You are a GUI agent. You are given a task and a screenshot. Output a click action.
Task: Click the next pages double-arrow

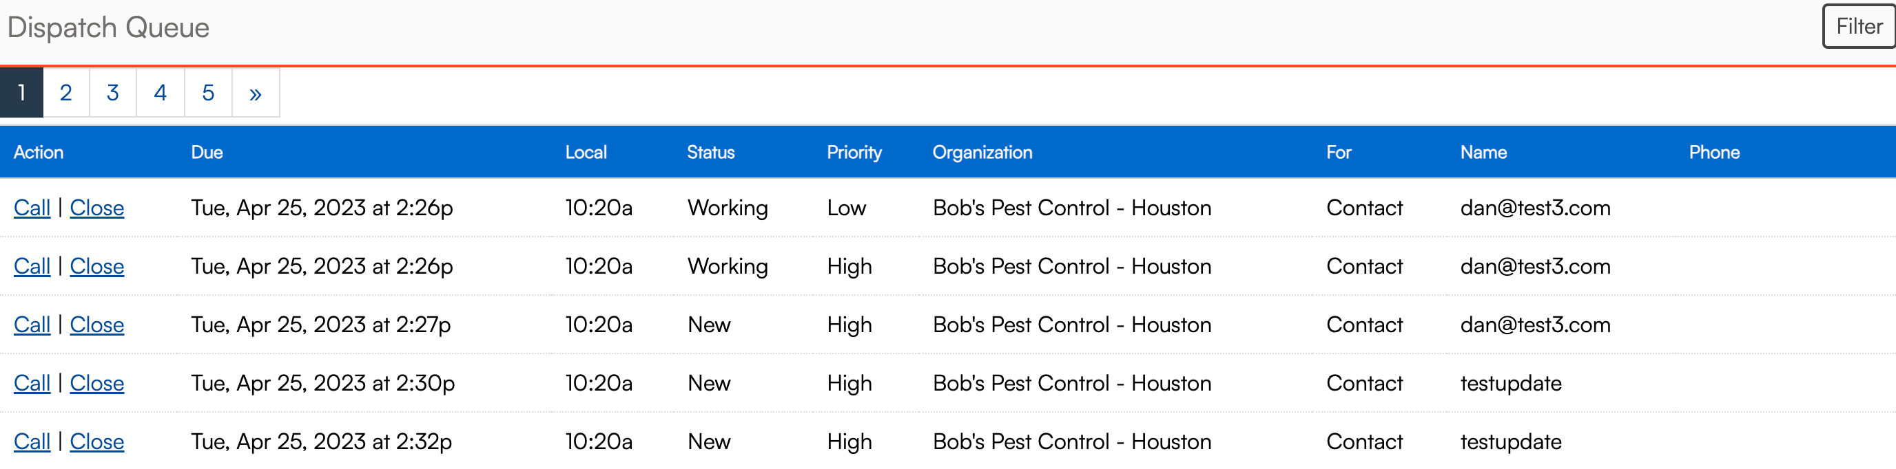[256, 94]
